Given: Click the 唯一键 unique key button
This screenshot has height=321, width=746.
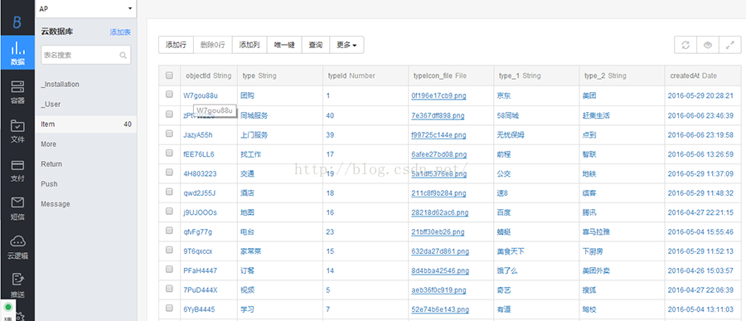Looking at the screenshot, I should click(x=284, y=45).
